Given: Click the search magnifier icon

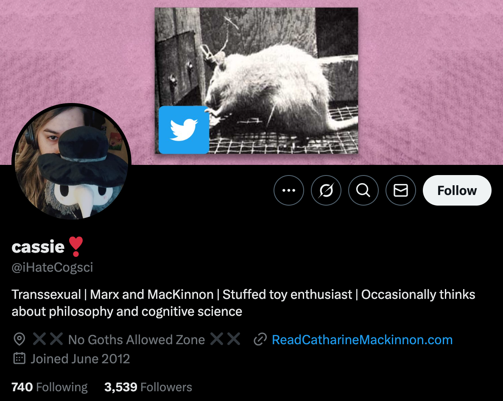Looking at the screenshot, I should 363,190.
